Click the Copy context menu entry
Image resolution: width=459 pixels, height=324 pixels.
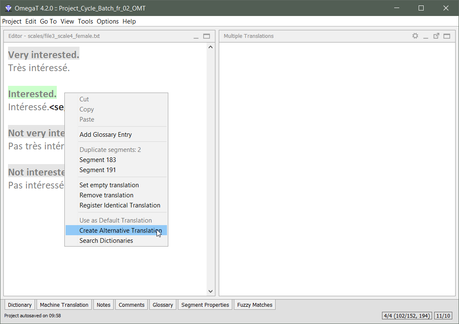pos(116,109)
